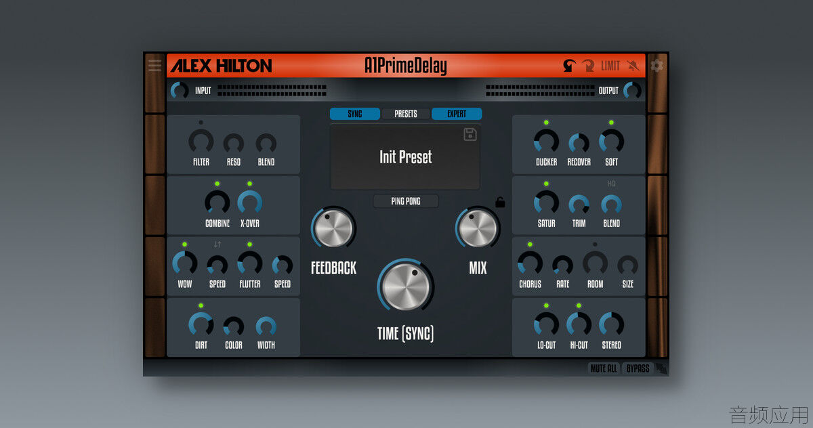Viewport: 813px width, 428px height.
Task: Switch to the EXPERT tab
Action: click(457, 114)
